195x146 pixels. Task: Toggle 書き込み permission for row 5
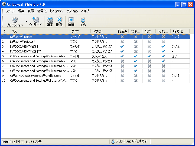(x=136, y=56)
